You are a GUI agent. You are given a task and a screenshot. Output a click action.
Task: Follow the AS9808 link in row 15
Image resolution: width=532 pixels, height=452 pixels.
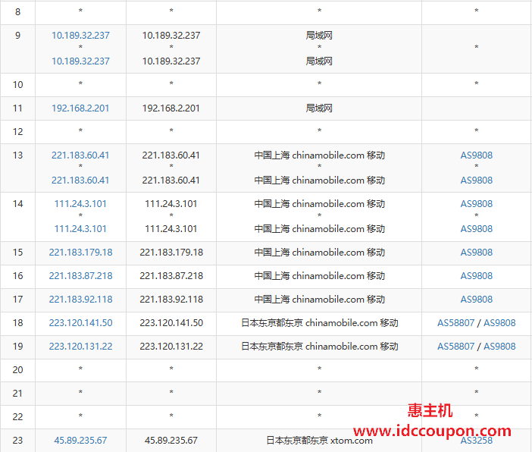(x=477, y=253)
